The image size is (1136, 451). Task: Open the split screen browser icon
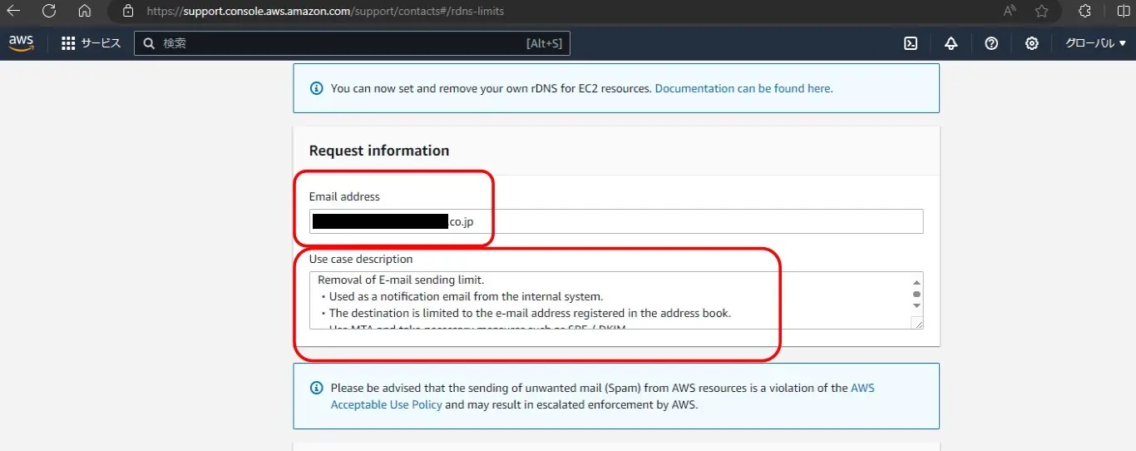tap(1124, 11)
